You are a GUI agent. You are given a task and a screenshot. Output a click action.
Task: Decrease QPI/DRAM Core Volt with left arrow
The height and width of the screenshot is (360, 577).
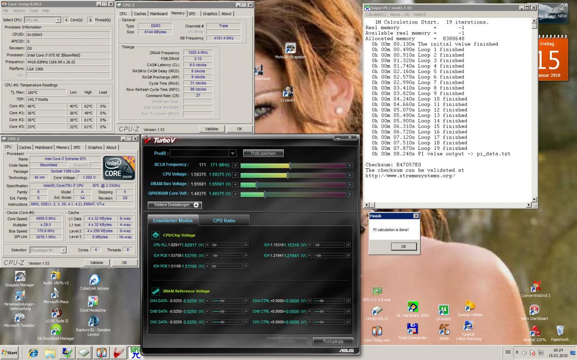tap(235, 194)
